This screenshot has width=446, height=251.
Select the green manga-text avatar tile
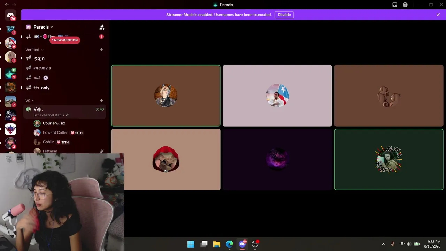point(389,160)
